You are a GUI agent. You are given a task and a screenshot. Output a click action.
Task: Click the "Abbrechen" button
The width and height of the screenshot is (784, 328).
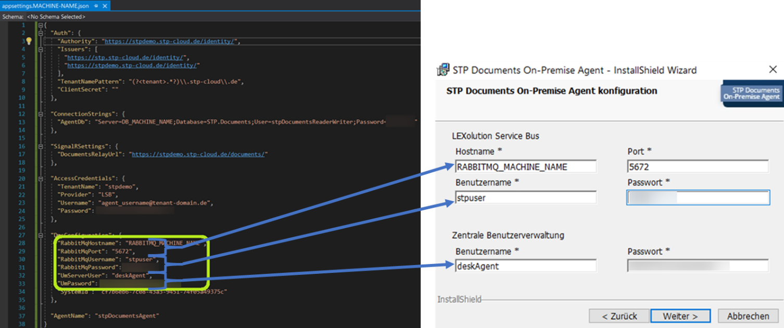(x=748, y=316)
